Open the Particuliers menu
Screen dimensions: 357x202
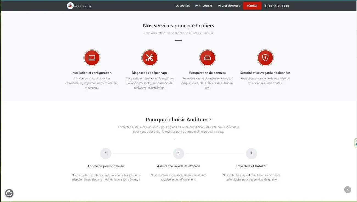[x=204, y=6]
